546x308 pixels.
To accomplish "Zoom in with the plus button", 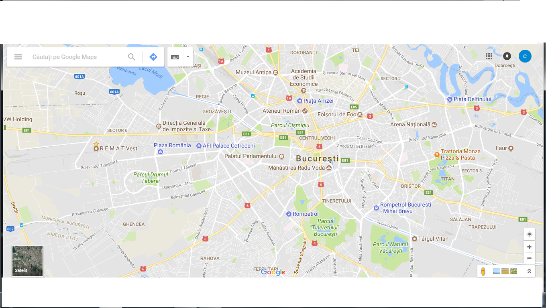I will coord(530,247).
